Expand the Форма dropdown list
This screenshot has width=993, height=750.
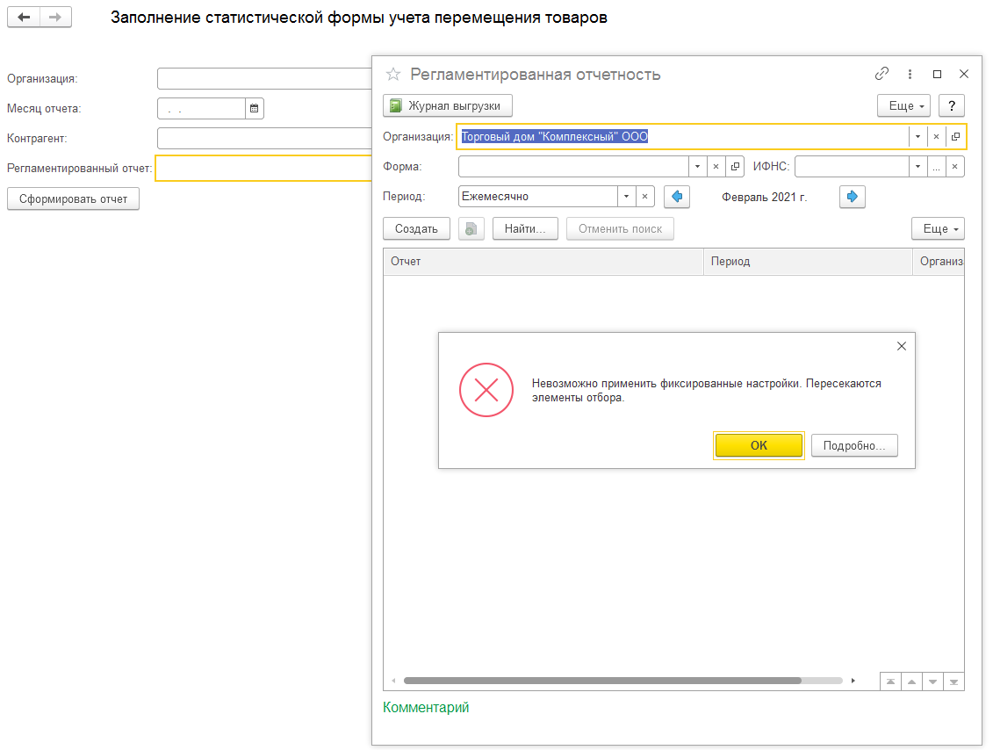tap(697, 167)
